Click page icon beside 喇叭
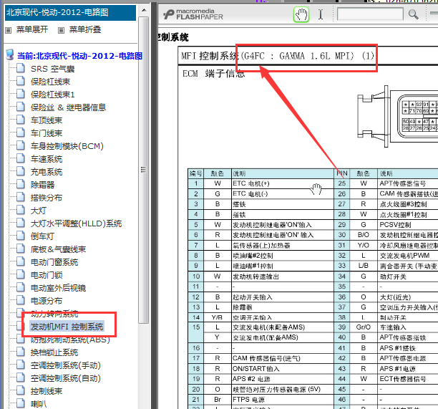438x409 pixels. (20, 403)
